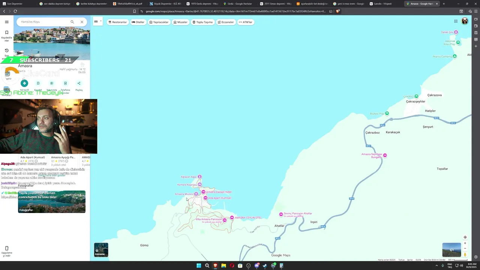
Task: Show hidden system tray icons
Action: (x=437, y=265)
